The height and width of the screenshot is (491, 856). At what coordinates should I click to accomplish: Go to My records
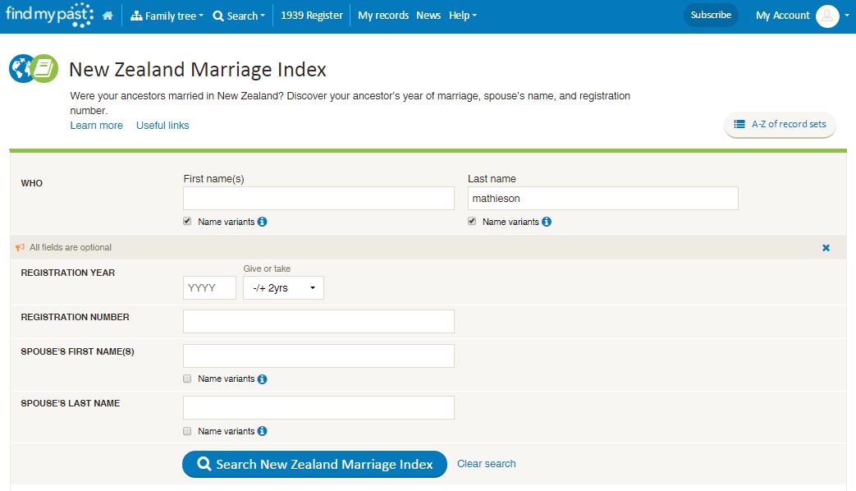tap(383, 16)
